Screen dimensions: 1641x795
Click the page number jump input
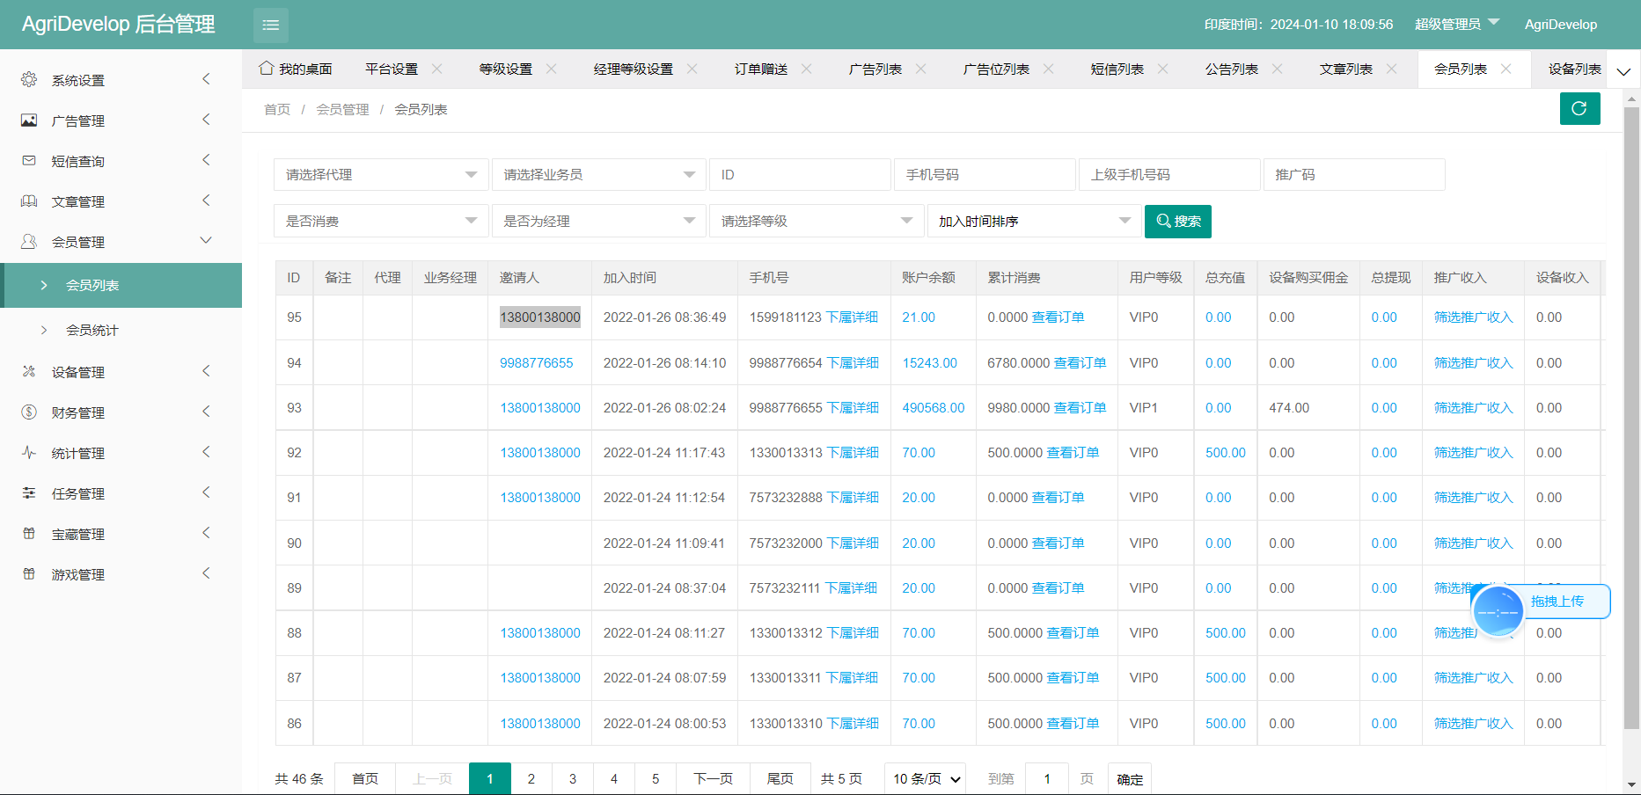click(1047, 778)
